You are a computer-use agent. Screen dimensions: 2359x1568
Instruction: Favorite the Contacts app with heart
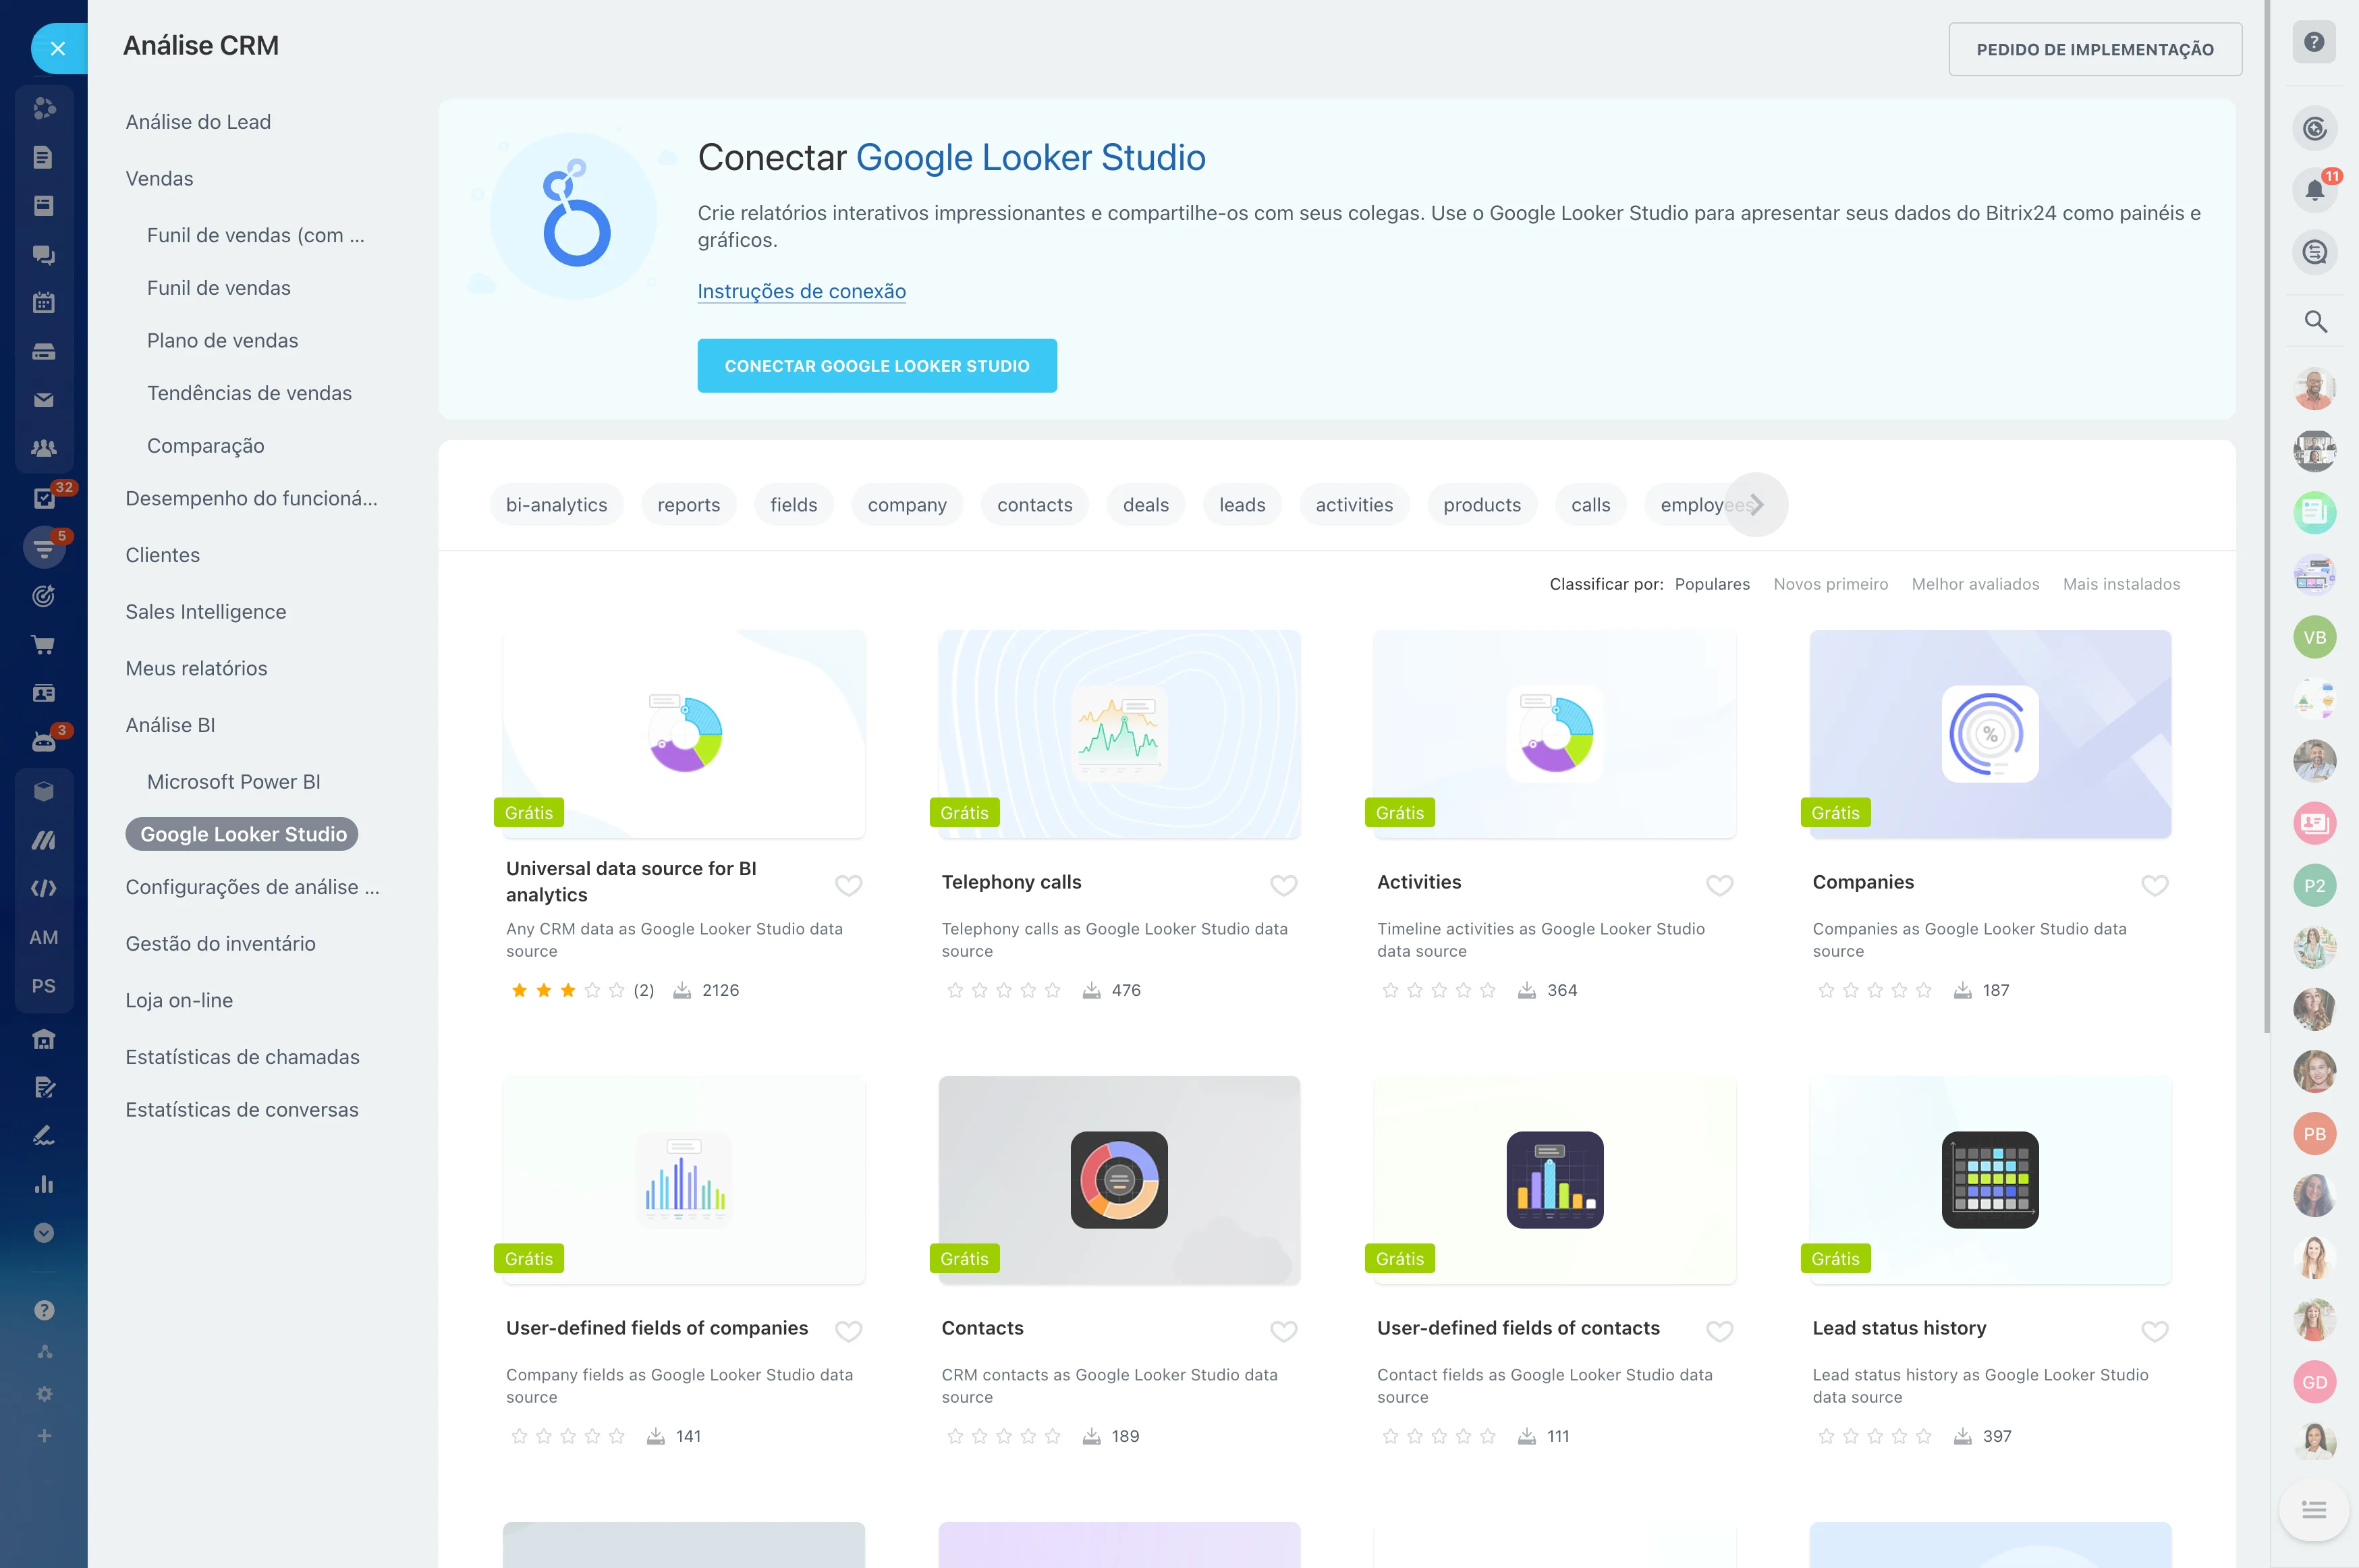point(1283,1331)
